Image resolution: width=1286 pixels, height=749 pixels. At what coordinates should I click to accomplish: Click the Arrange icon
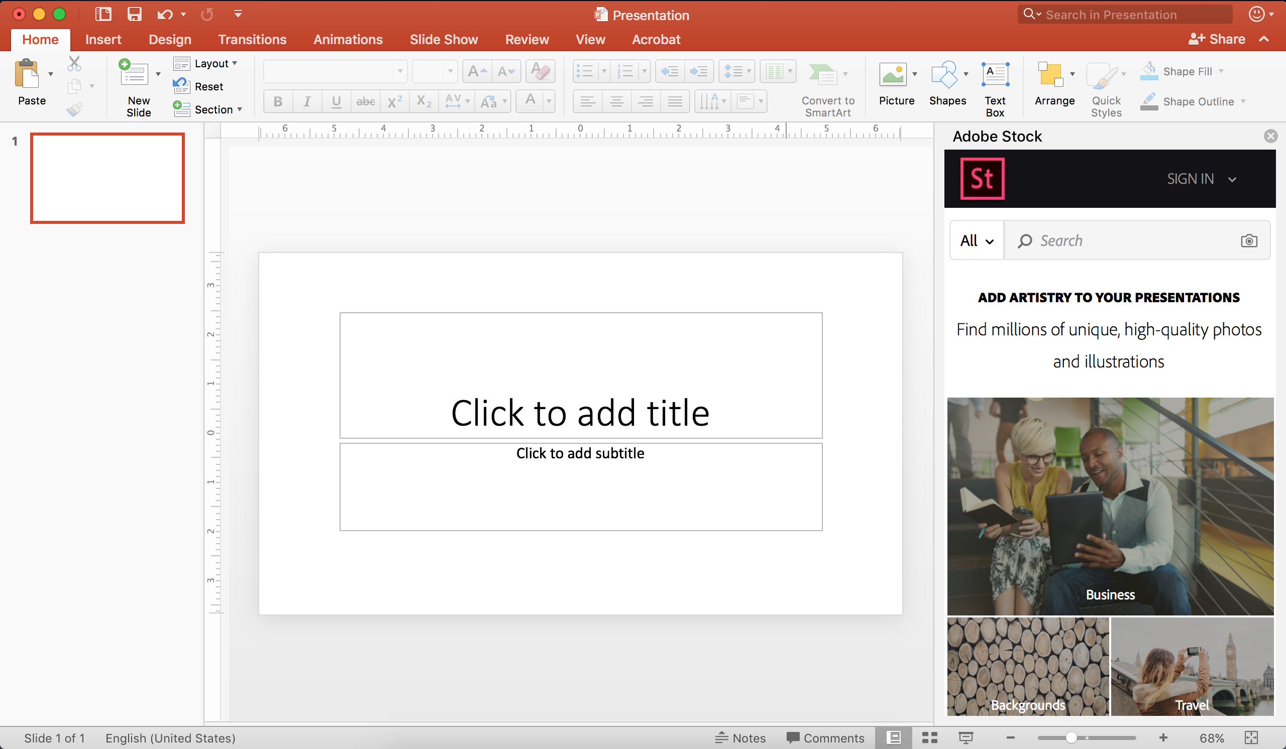coord(1050,75)
